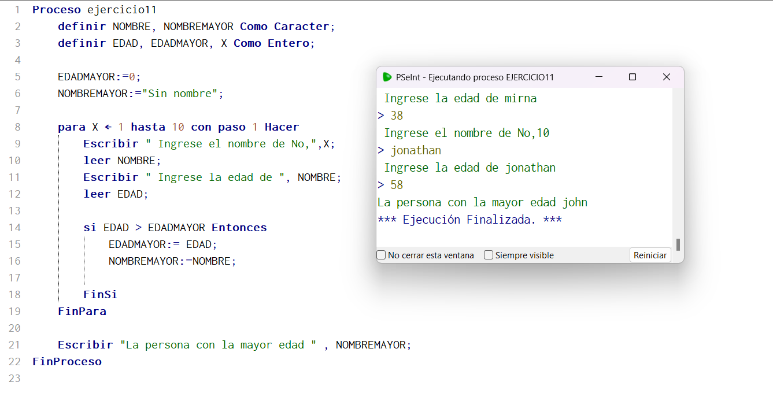This screenshot has width=773, height=408.
Task: Click the 'FinSi' keyword
Action: [x=100, y=295]
